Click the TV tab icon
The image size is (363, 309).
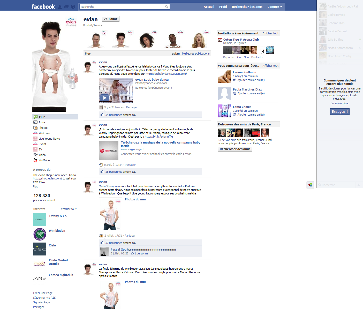point(35,149)
